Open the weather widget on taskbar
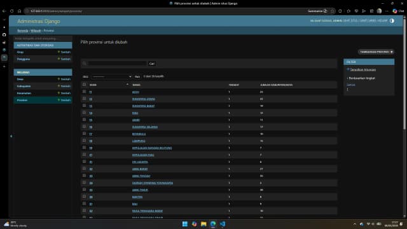Screen dimensions: 407x229 15,224
